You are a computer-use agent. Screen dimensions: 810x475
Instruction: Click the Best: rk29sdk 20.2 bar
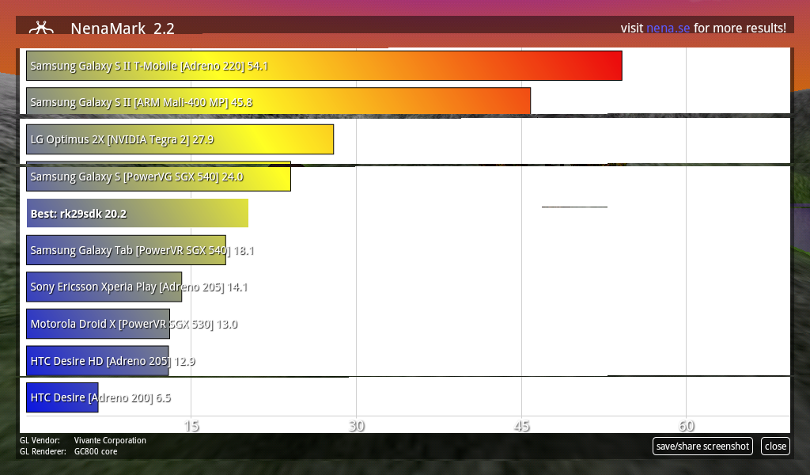tap(138, 214)
